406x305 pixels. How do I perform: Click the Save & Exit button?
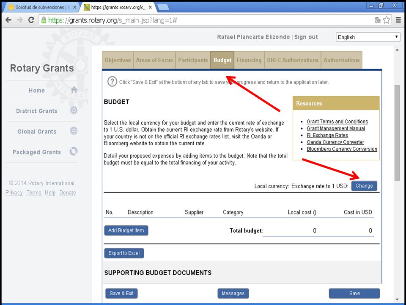121,293
